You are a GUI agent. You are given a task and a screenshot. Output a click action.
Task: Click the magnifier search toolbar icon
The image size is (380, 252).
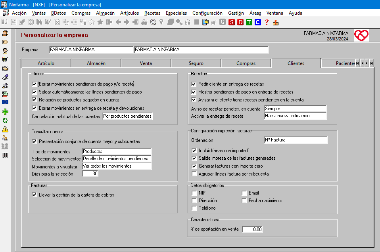click(153, 22)
